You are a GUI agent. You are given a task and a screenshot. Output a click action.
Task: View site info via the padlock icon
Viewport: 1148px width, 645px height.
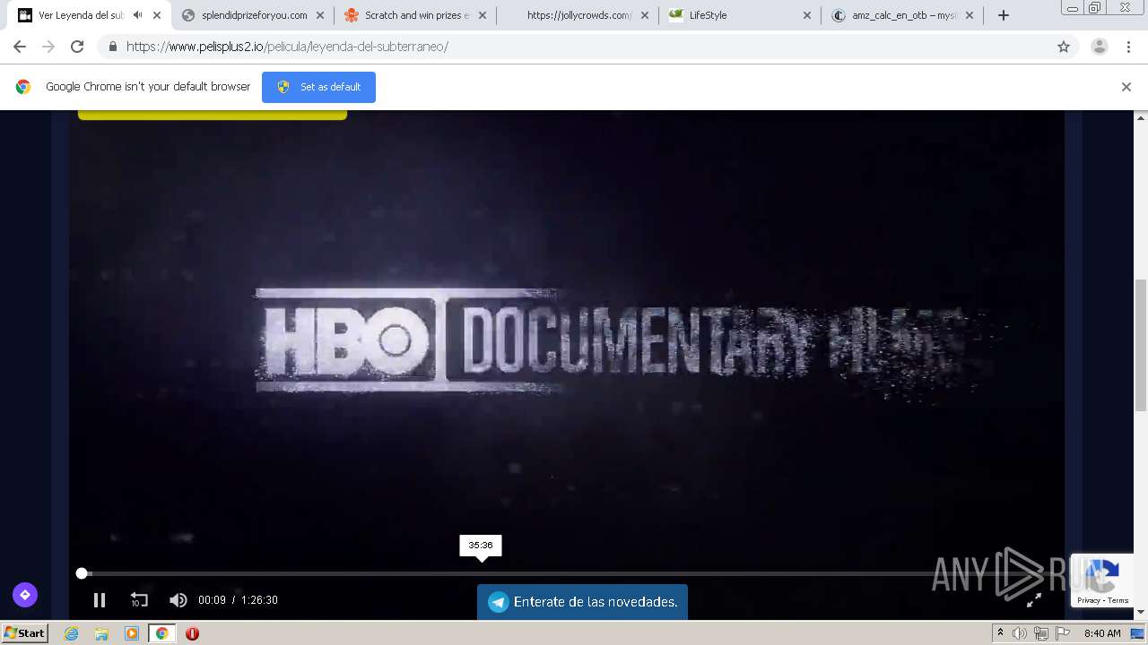click(112, 47)
